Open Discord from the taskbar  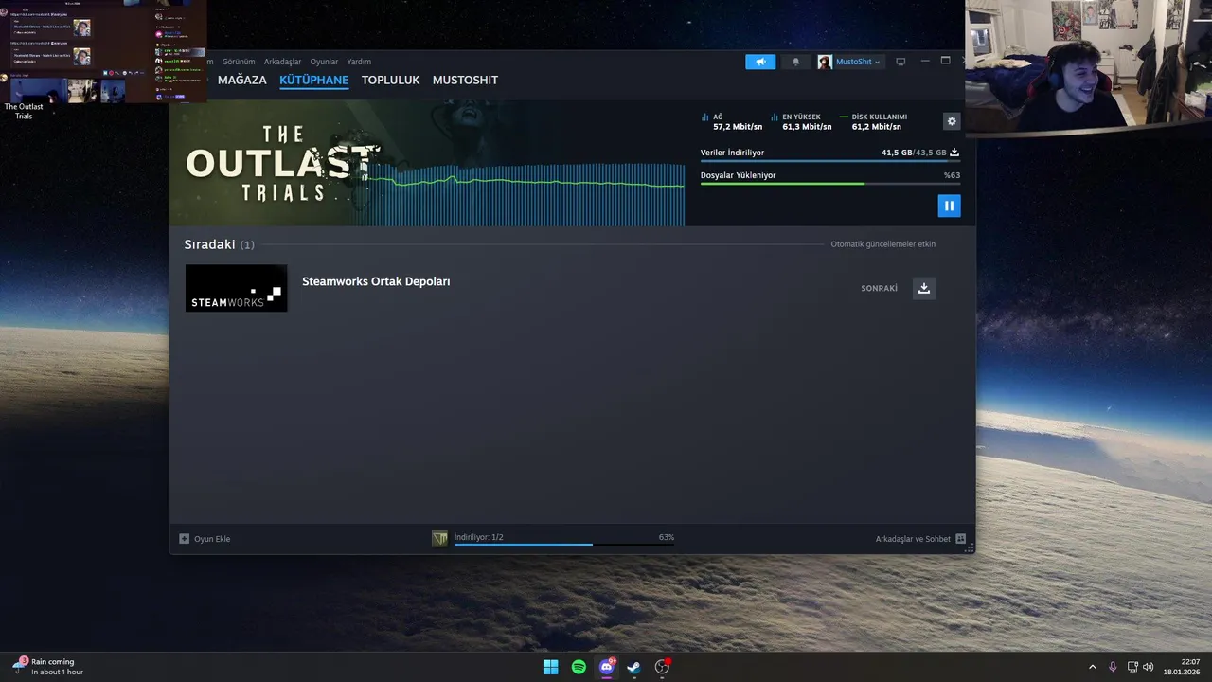(x=607, y=667)
